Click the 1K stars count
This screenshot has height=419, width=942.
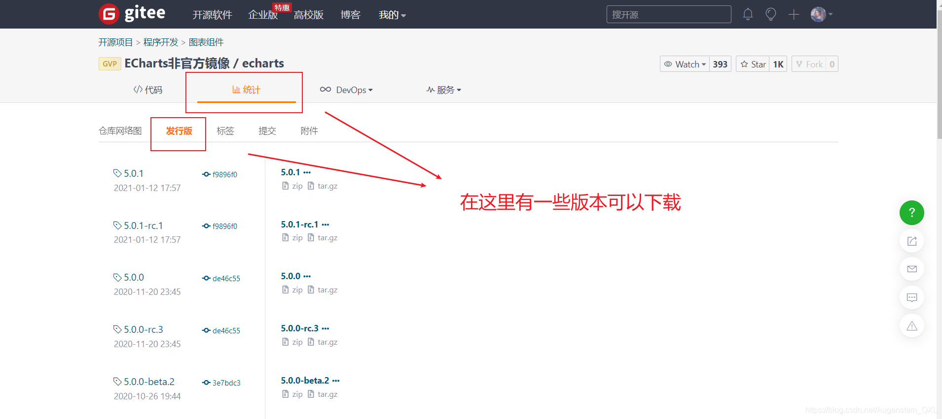coord(778,64)
